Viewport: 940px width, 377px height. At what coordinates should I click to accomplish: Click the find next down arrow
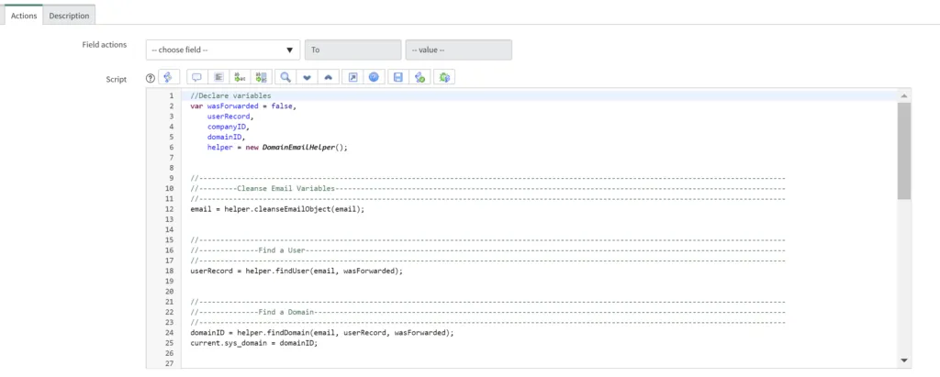point(308,78)
